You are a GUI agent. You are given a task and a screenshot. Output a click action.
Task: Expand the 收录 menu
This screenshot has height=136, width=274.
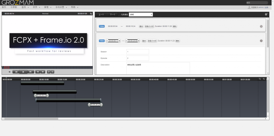[36, 7]
